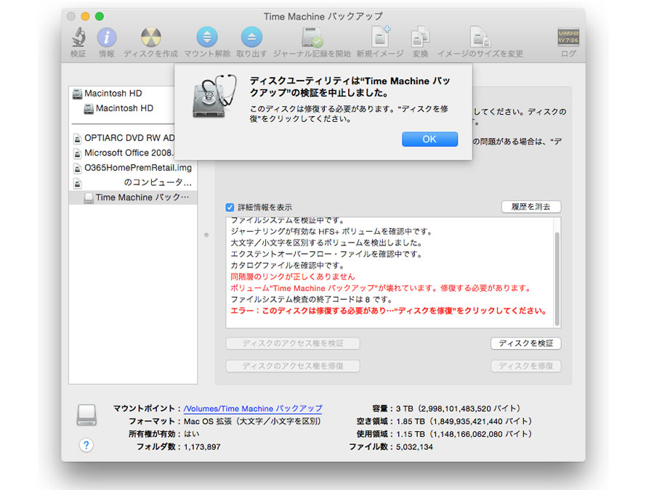Select Microsoft Office 2008 disk image
The image size is (654, 490).
(124, 153)
